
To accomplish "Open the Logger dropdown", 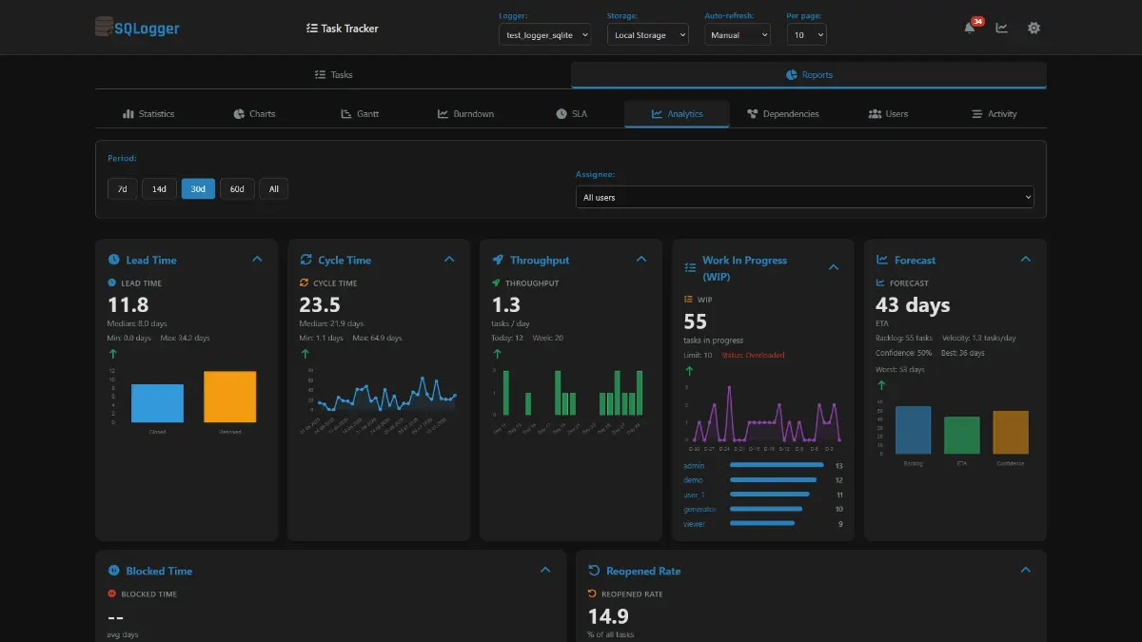I will (x=544, y=34).
